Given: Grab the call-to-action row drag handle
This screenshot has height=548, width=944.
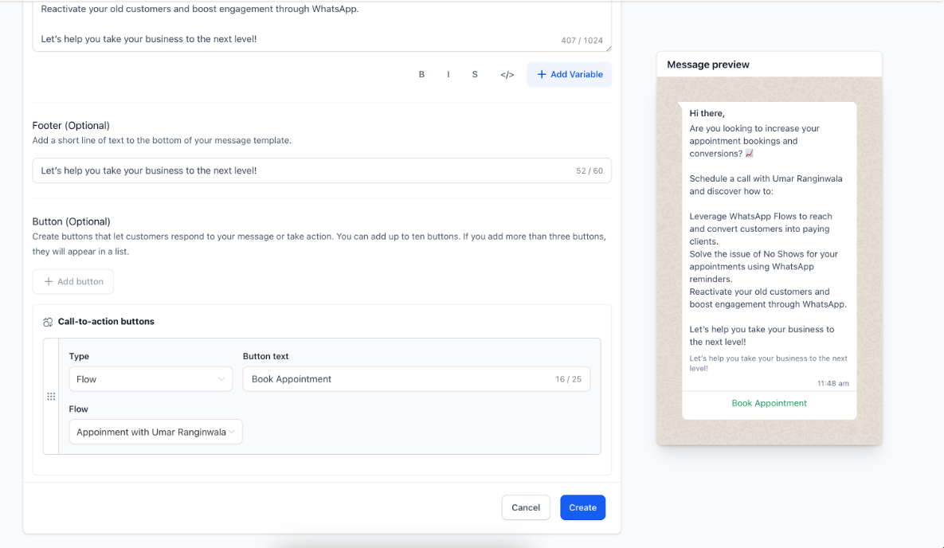Looking at the screenshot, I should [51, 396].
